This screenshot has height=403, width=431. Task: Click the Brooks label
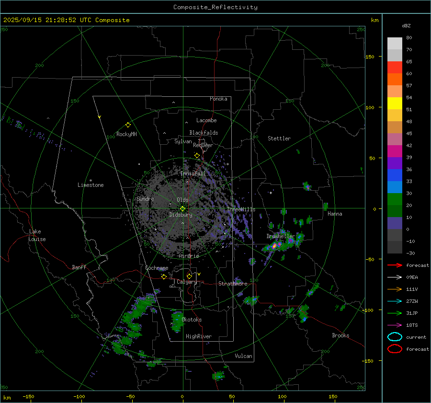coord(340,335)
